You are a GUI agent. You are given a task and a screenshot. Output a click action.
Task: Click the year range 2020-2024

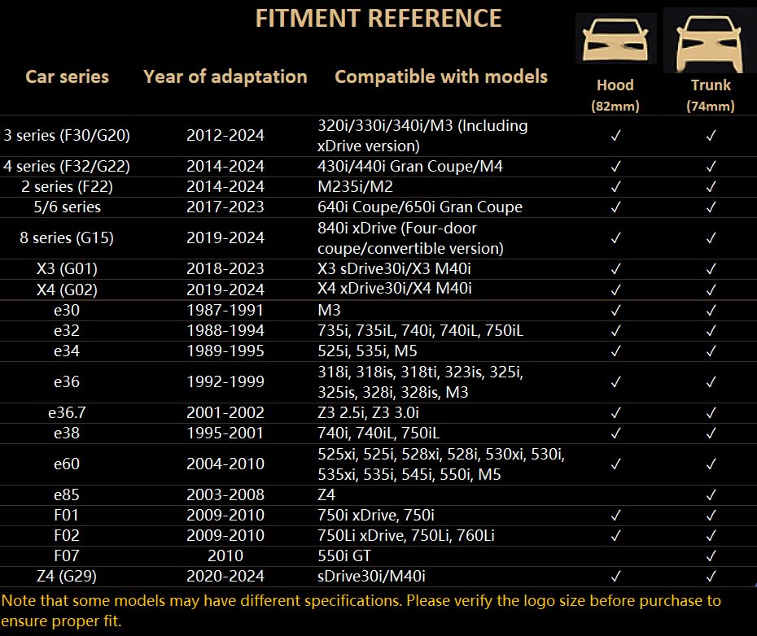(x=225, y=576)
